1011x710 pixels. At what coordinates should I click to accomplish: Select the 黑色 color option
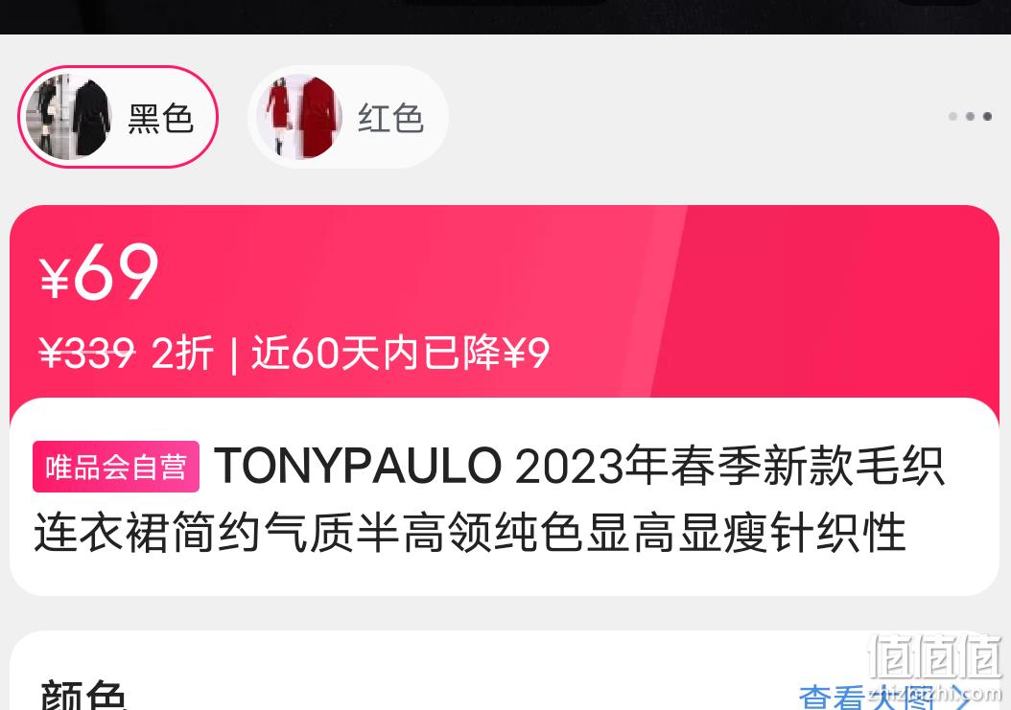click(117, 117)
